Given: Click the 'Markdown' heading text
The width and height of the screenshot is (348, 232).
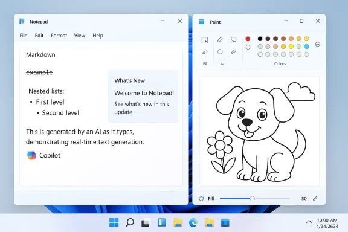Looking at the screenshot, I should tap(40, 54).
